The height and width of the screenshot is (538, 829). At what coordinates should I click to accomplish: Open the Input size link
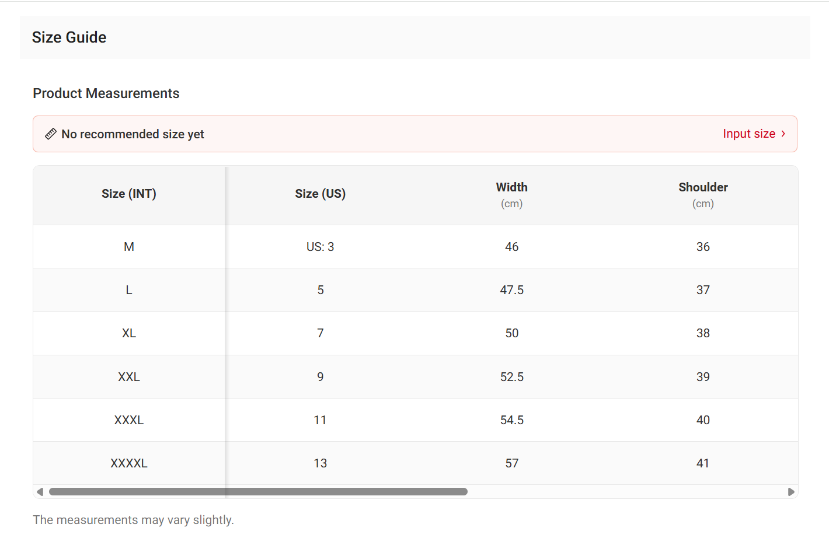pos(748,134)
